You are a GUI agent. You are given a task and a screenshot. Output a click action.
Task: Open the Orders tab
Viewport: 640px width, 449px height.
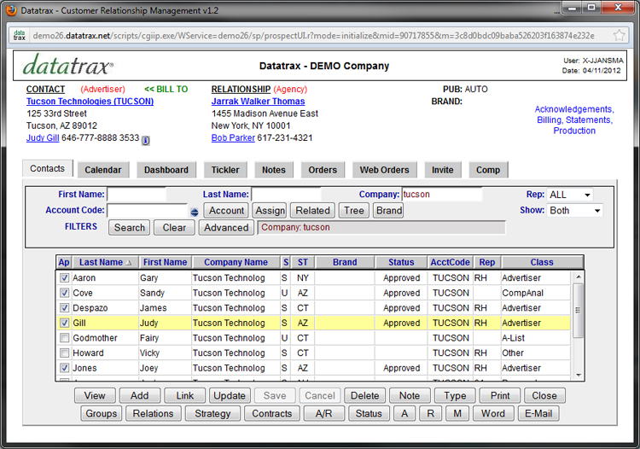click(x=323, y=170)
